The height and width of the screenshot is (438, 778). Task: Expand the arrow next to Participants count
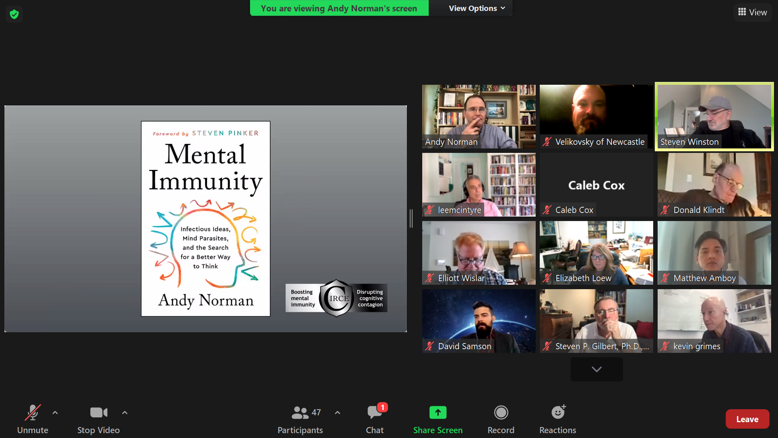338,413
